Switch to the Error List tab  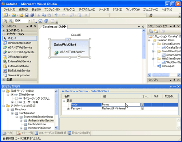click(25, 133)
